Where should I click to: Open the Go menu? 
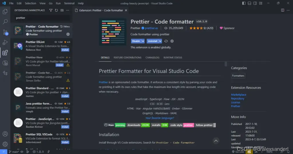click(x=50, y=3)
